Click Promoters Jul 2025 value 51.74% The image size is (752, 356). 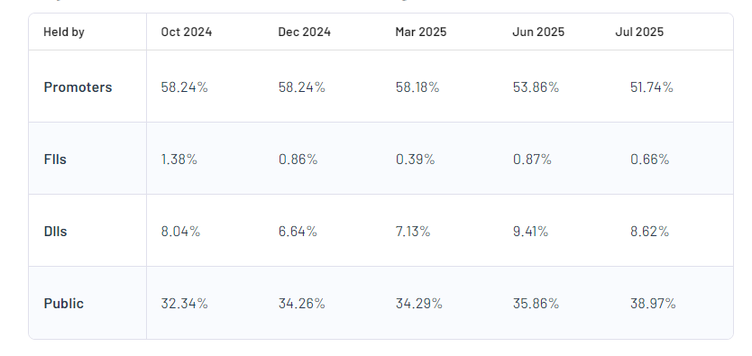coord(651,87)
